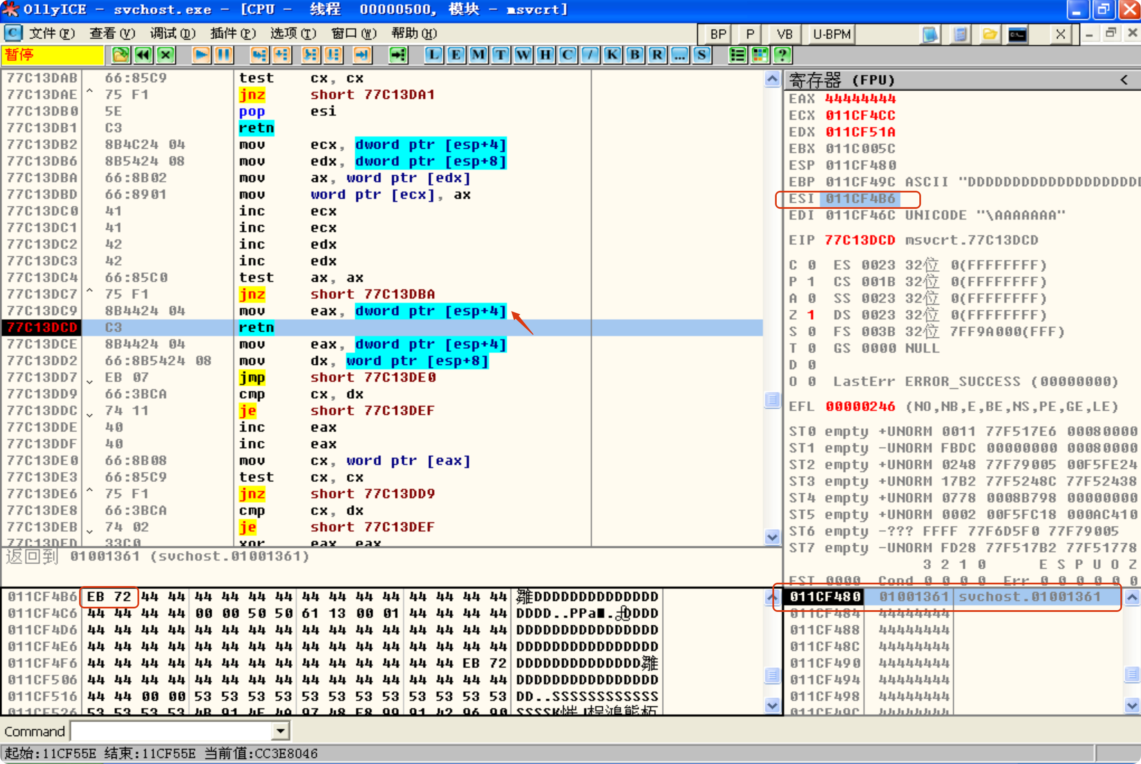Click the Pause execution toolbar icon

pyautogui.click(x=223, y=55)
